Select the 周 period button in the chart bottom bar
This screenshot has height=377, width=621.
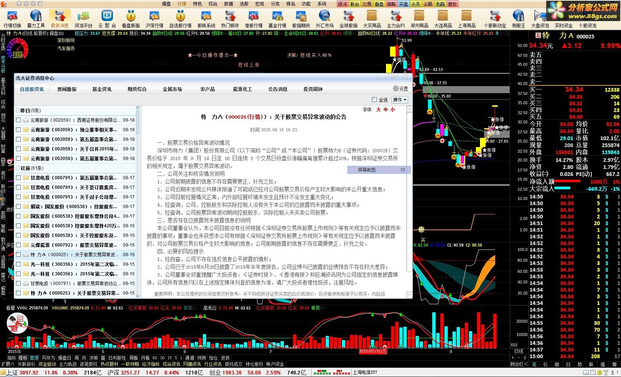pyautogui.click(x=76, y=358)
